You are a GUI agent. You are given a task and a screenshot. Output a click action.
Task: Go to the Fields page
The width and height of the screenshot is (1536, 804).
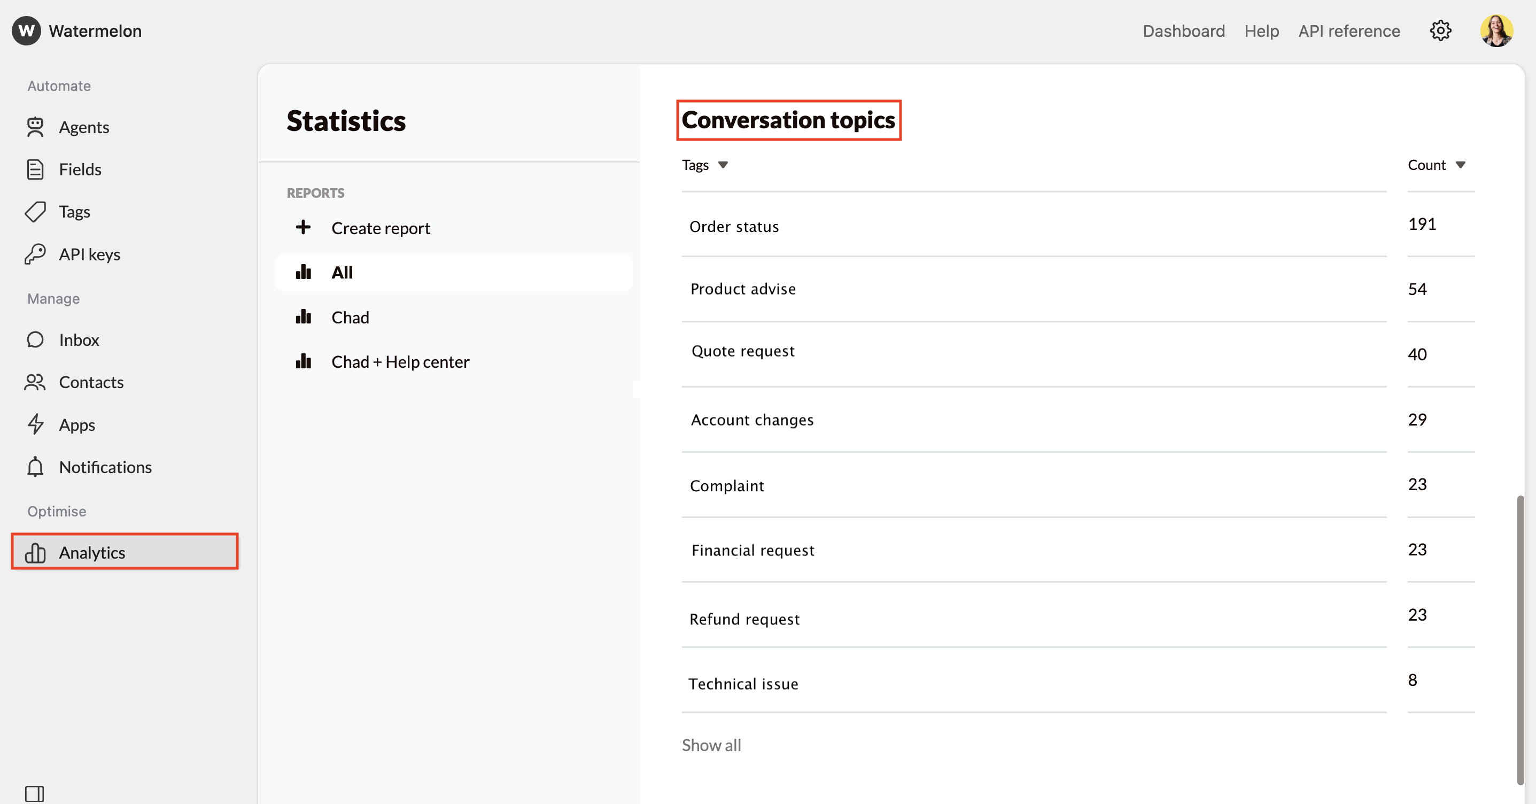pos(80,169)
